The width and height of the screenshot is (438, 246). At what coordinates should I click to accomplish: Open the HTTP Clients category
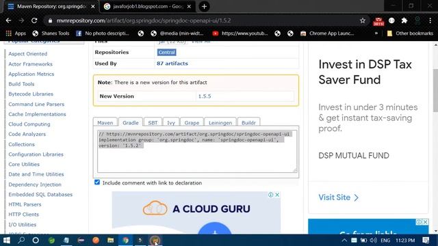(23, 215)
